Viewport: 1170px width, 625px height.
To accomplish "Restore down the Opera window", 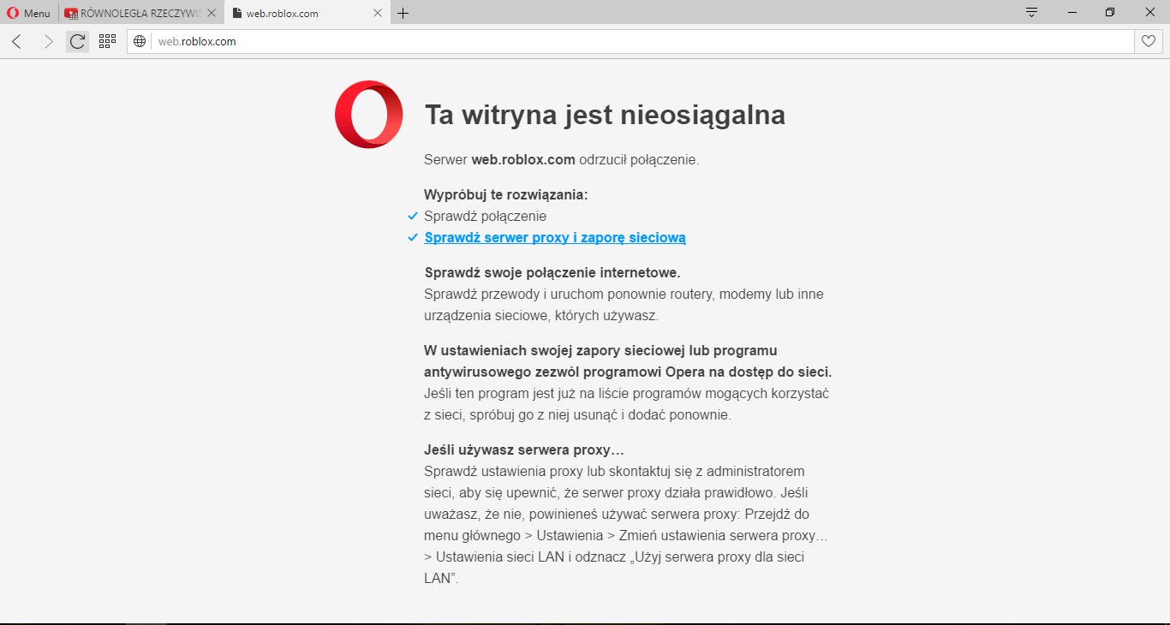I will pyautogui.click(x=1110, y=13).
